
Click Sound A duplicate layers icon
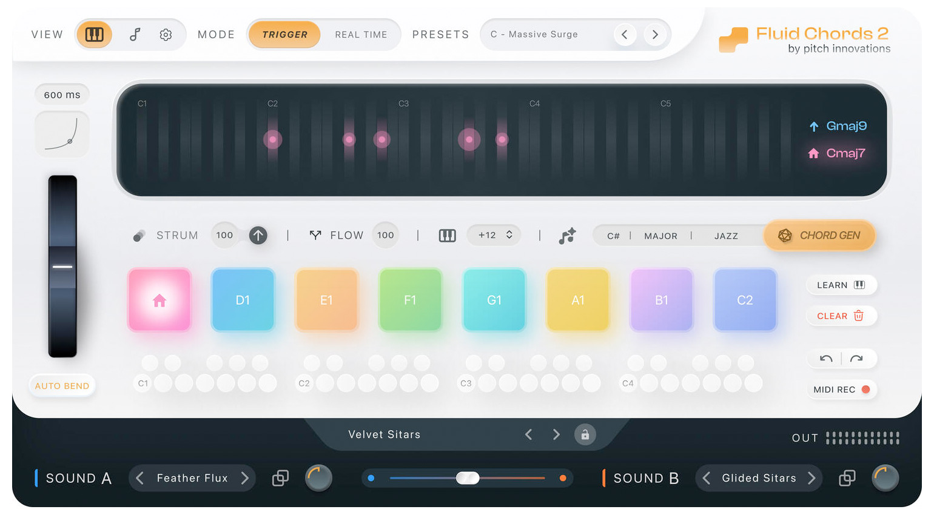280,478
